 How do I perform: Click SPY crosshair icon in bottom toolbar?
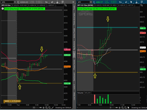pyautogui.click(x=120, y=108)
